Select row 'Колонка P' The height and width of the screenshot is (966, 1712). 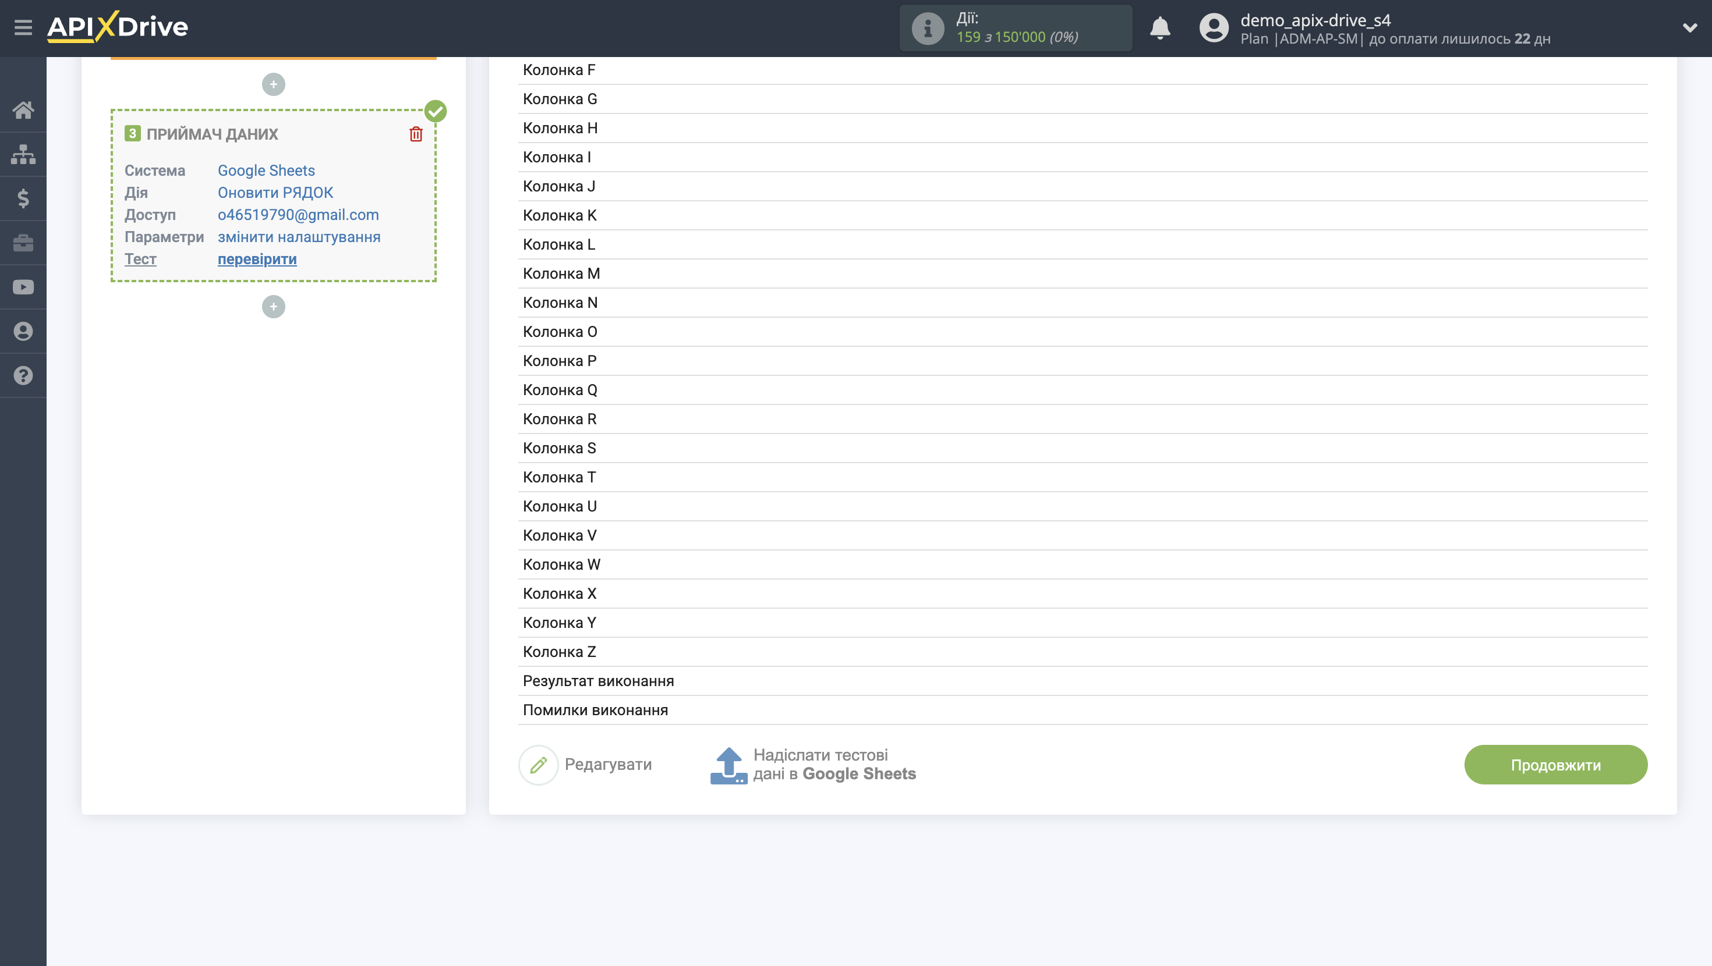click(1083, 361)
